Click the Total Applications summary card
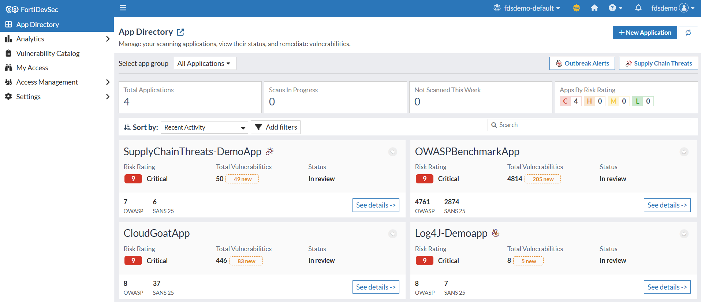Viewport: 701px width, 302px height. 190,97
